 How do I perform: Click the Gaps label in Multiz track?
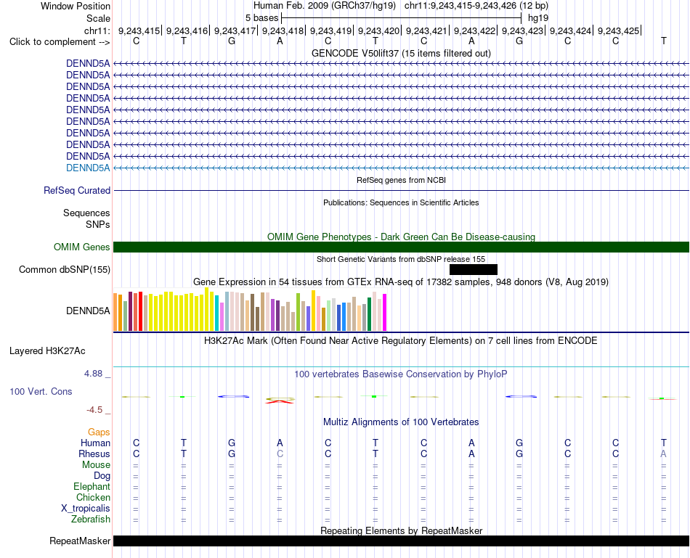[x=99, y=432]
